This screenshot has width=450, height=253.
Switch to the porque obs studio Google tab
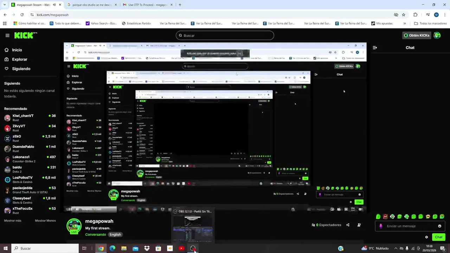(x=92, y=5)
